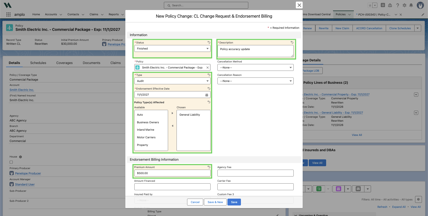428x216 pixels.
Task: Click the ACORD Cancellation button
Action: click(369, 28)
